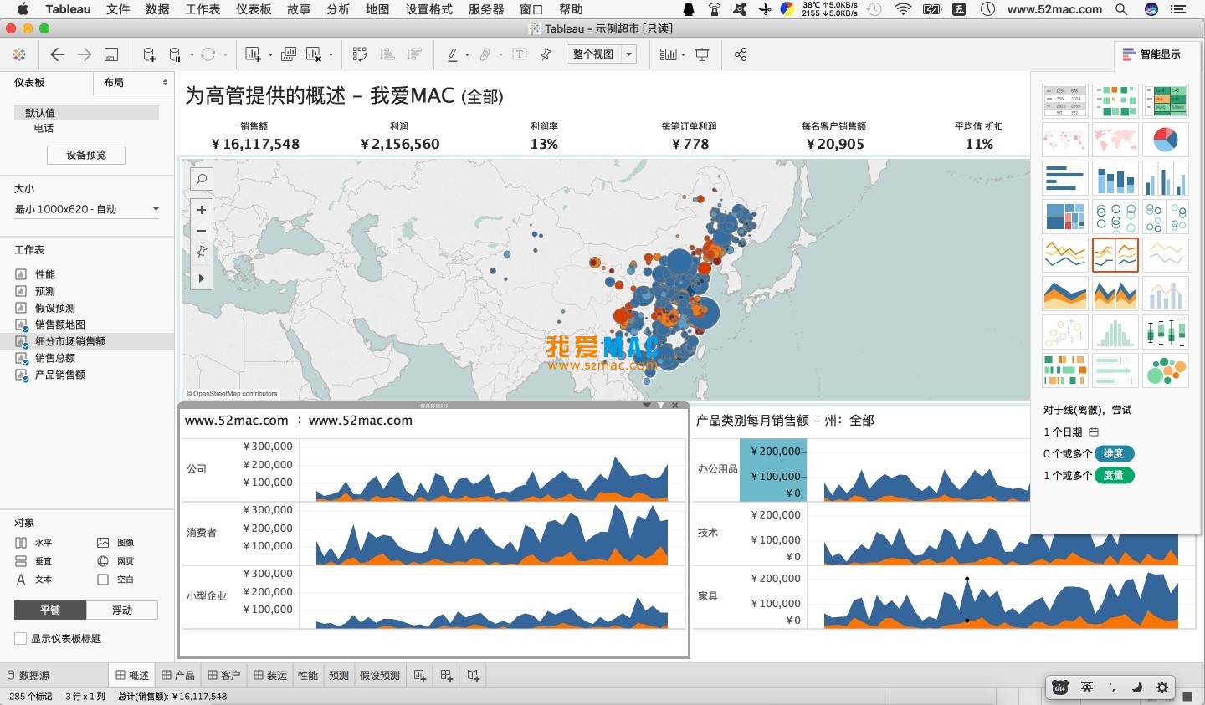Add a 图像 object
The image size is (1205, 705).
tap(116, 543)
